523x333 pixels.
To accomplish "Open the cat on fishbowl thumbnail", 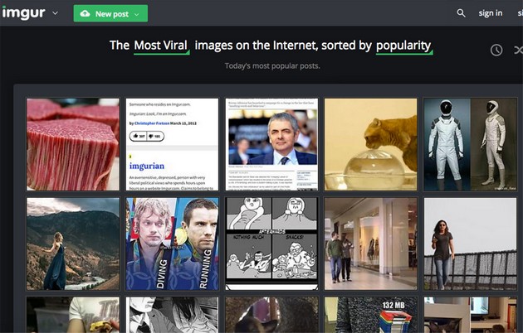I will [x=370, y=144].
